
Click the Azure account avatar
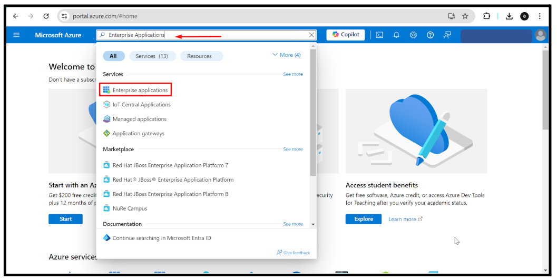click(540, 35)
